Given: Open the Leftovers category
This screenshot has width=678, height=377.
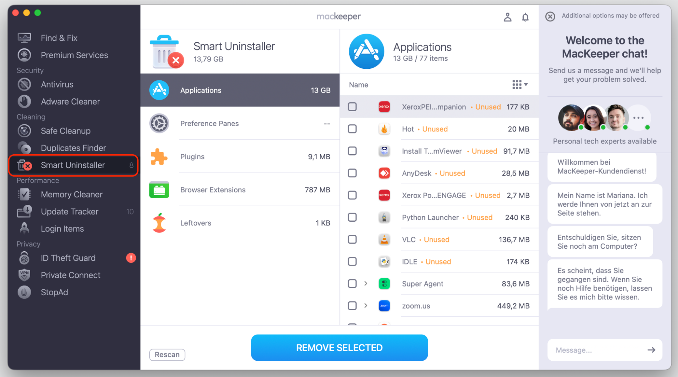Looking at the screenshot, I should (x=240, y=223).
